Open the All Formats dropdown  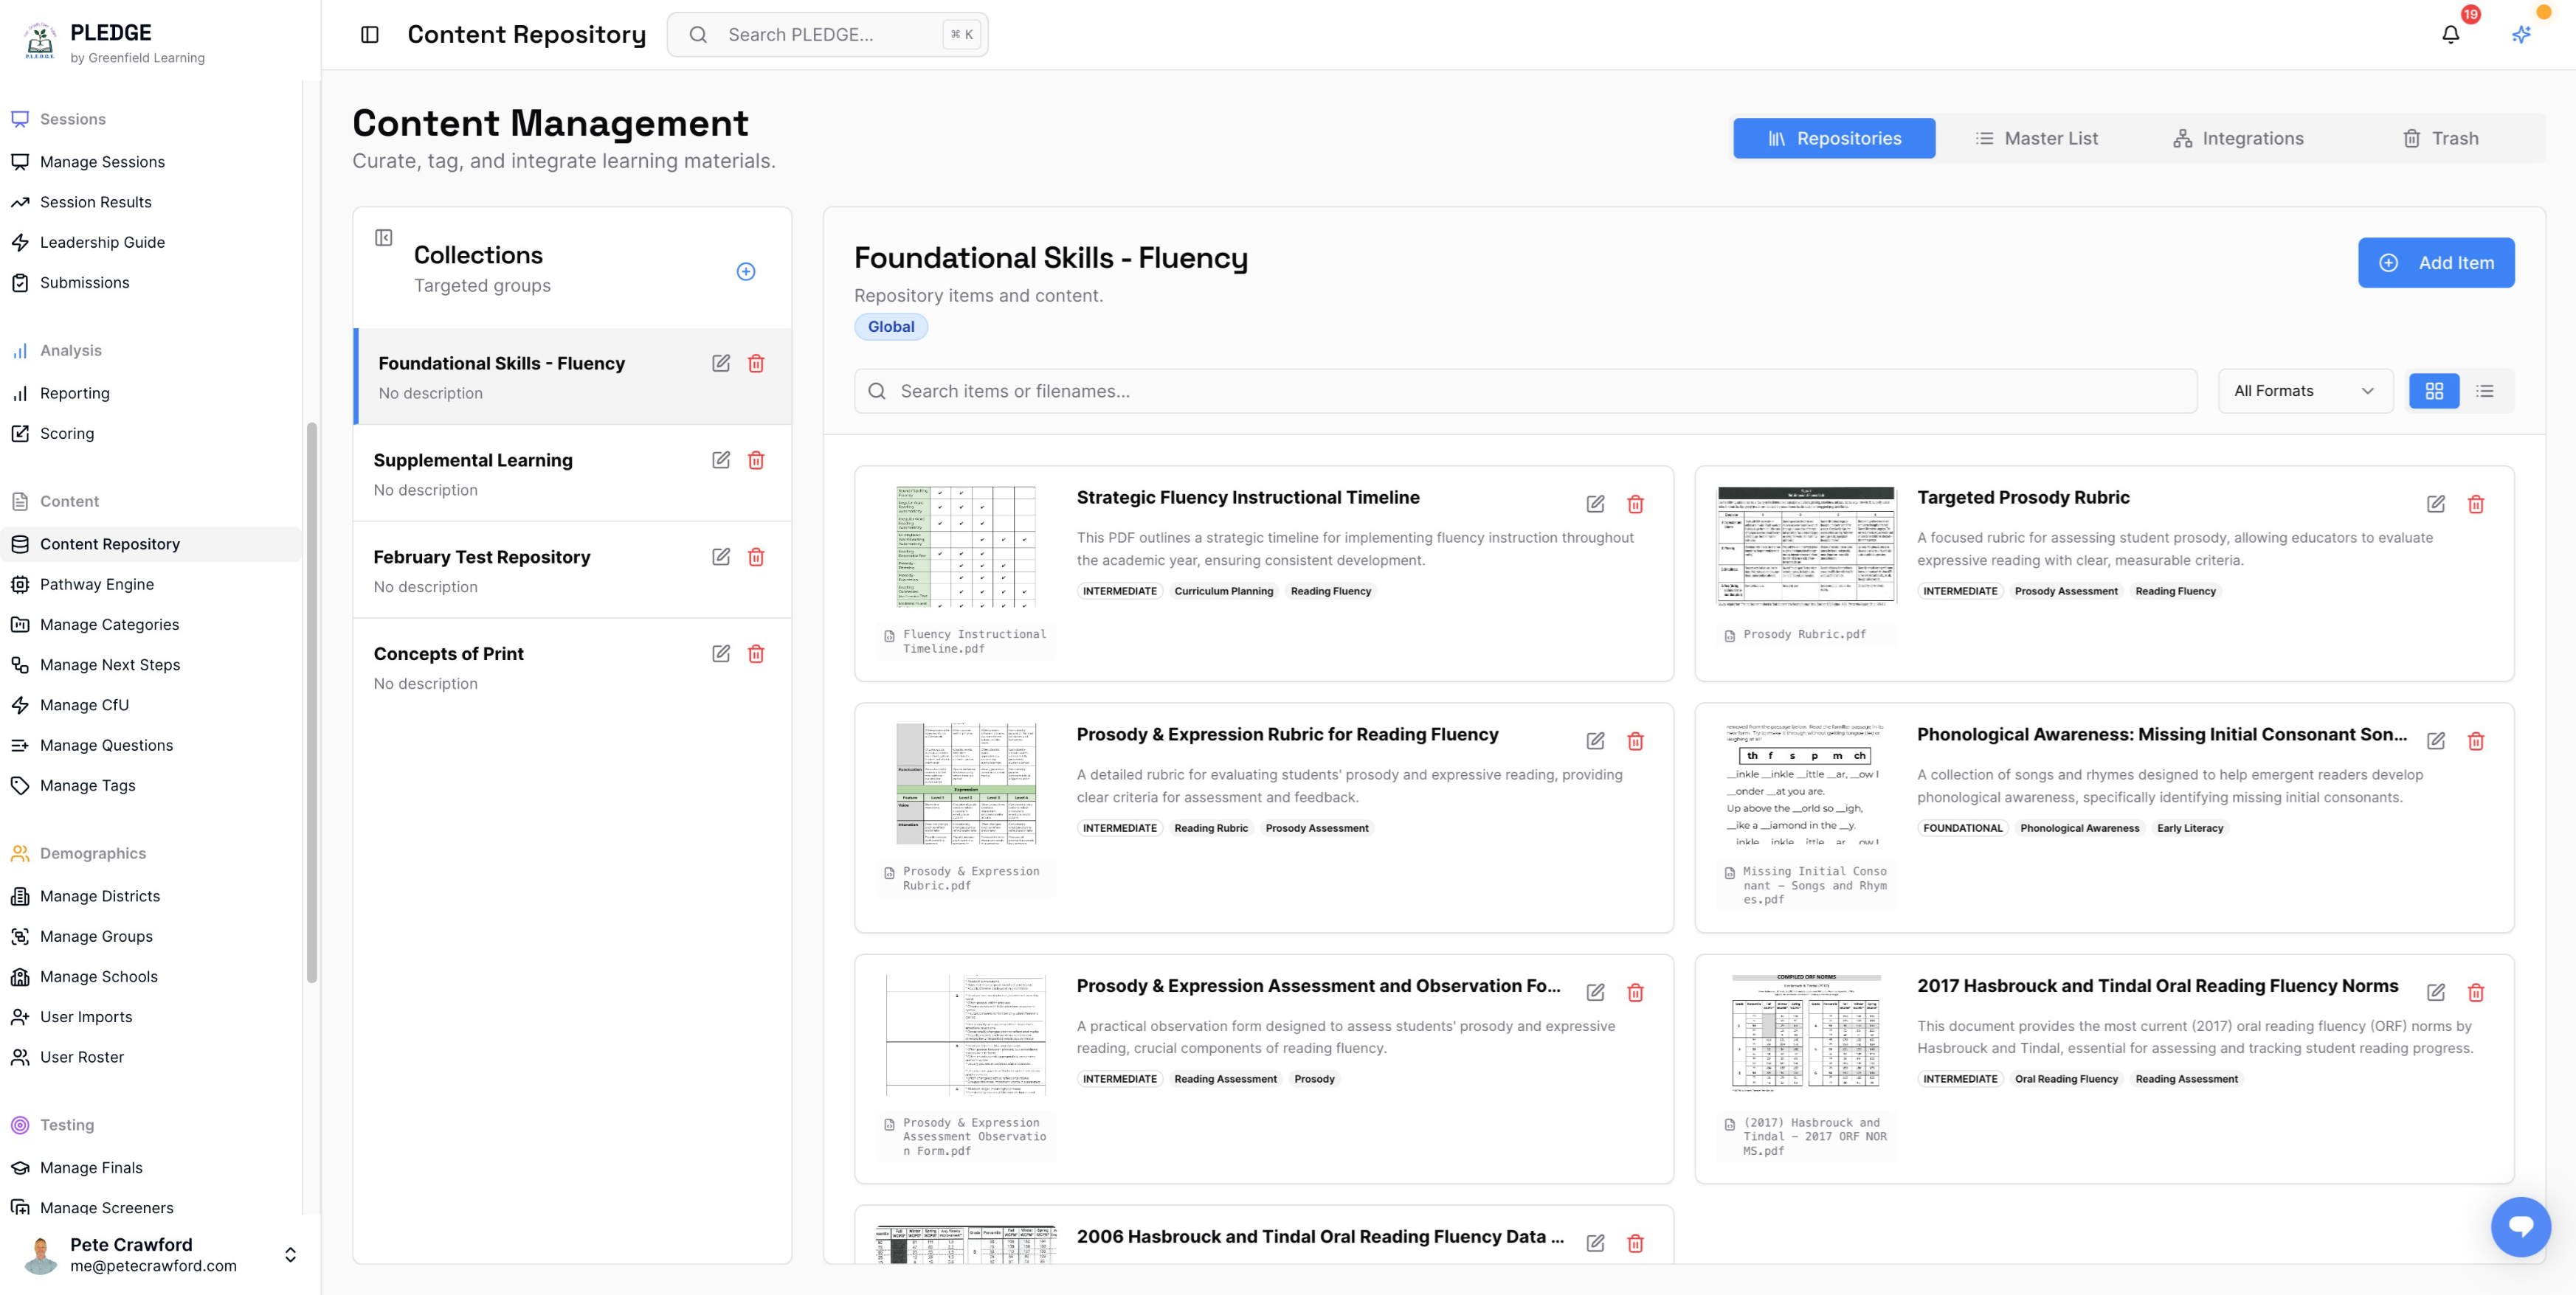(2304, 391)
